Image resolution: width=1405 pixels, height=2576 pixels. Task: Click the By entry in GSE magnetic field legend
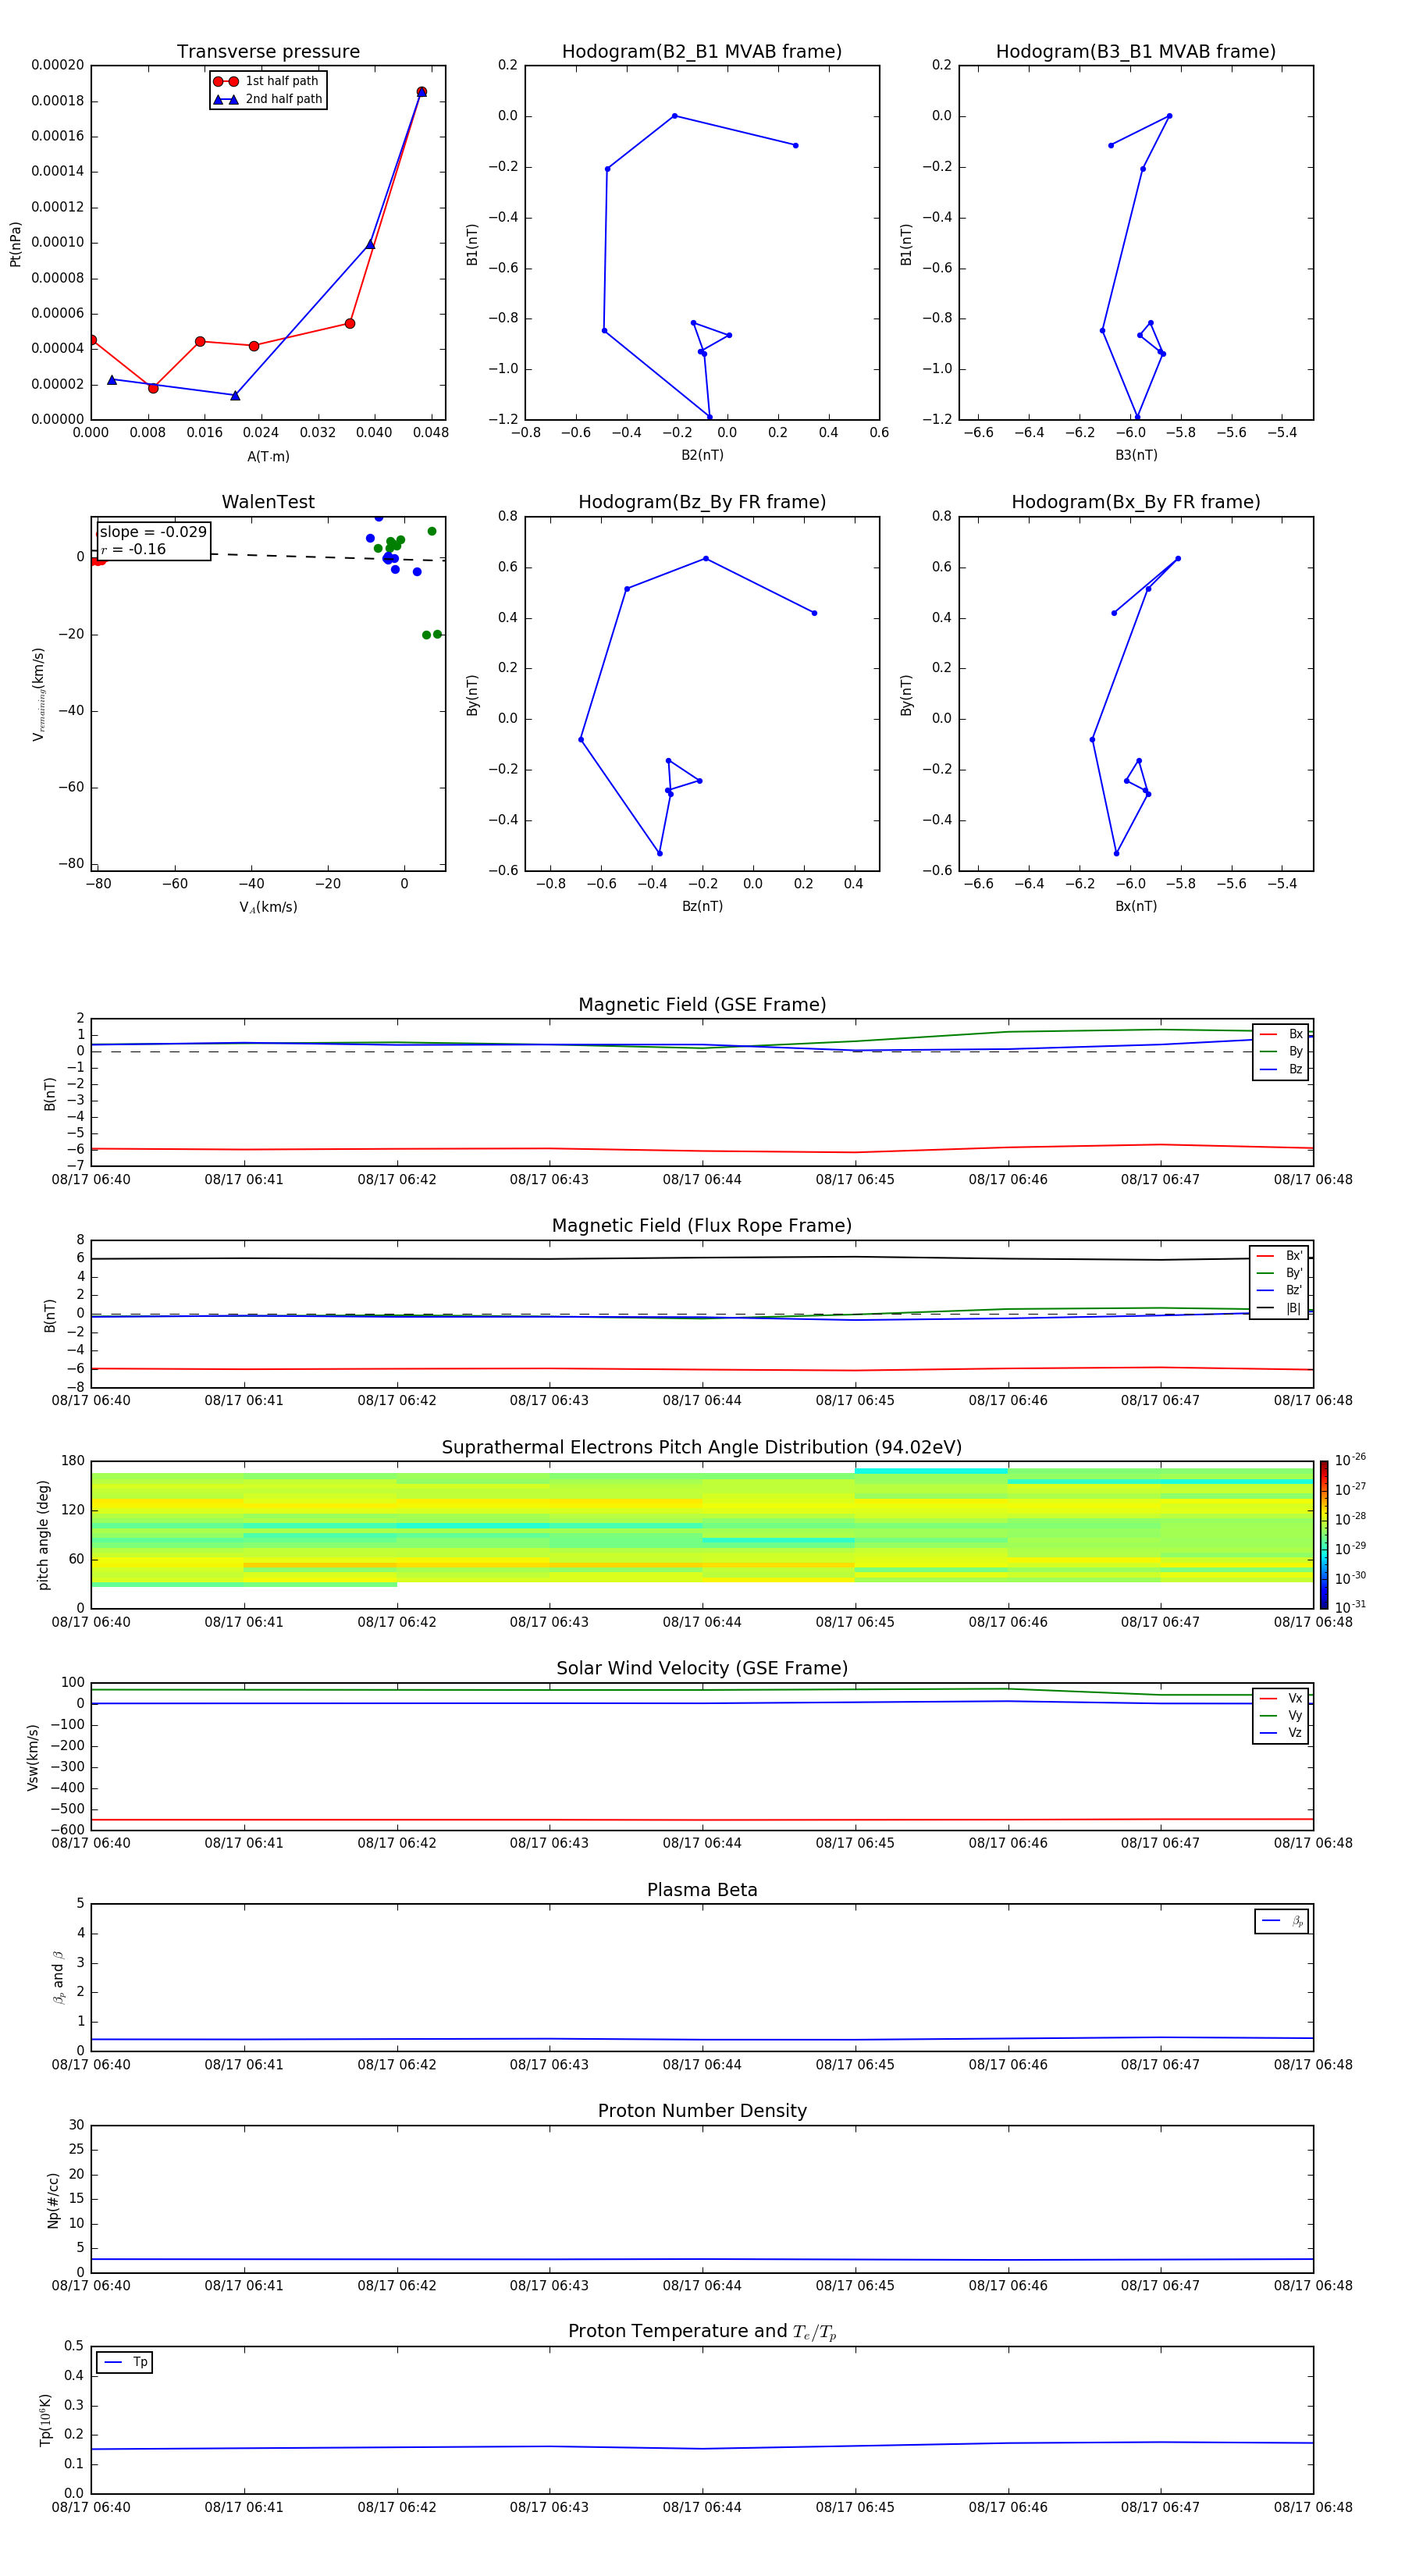[1281, 1051]
